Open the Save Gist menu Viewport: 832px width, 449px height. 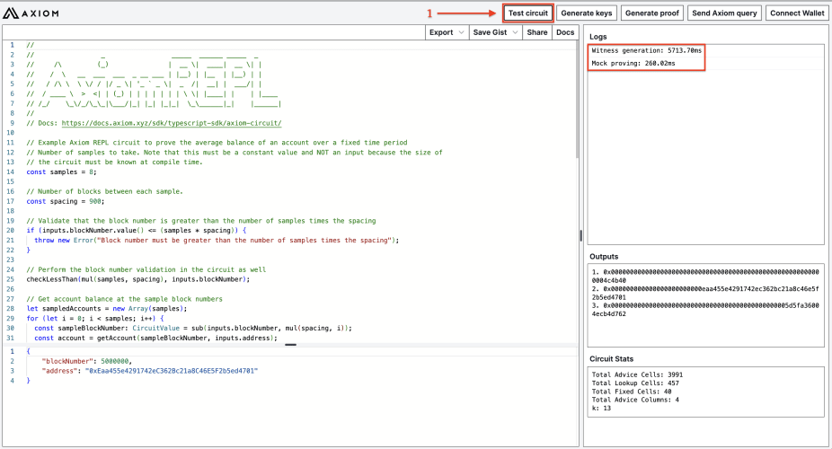(496, 32)
